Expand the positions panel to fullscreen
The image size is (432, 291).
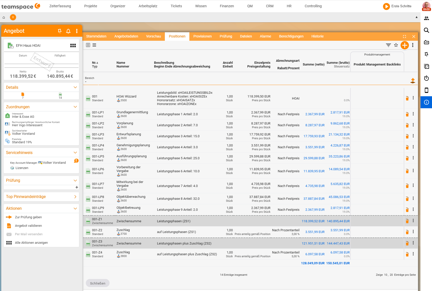[404, 36]
